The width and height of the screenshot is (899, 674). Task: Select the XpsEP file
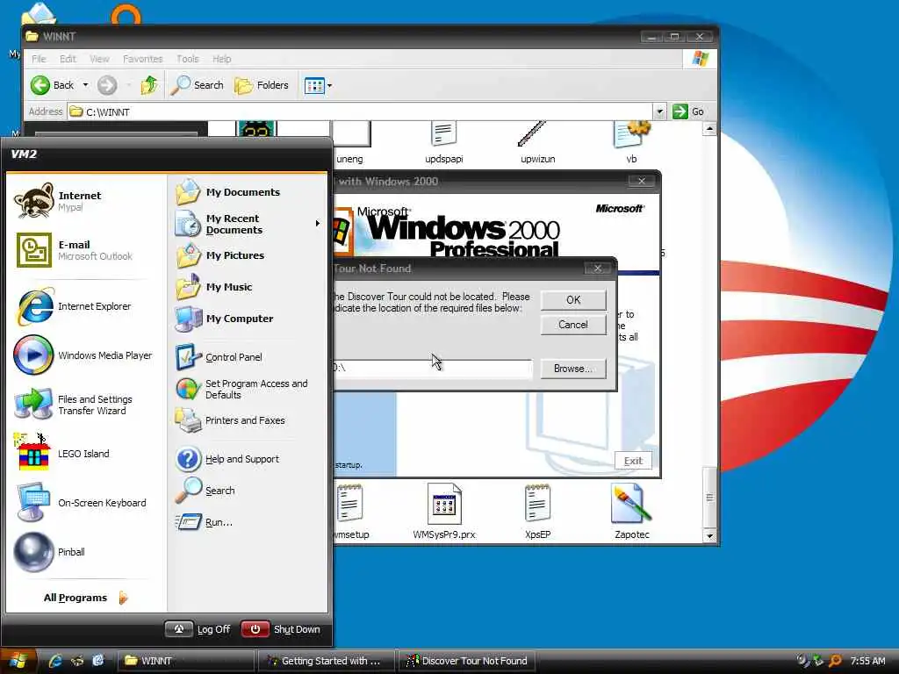click(x=537, y=512)
